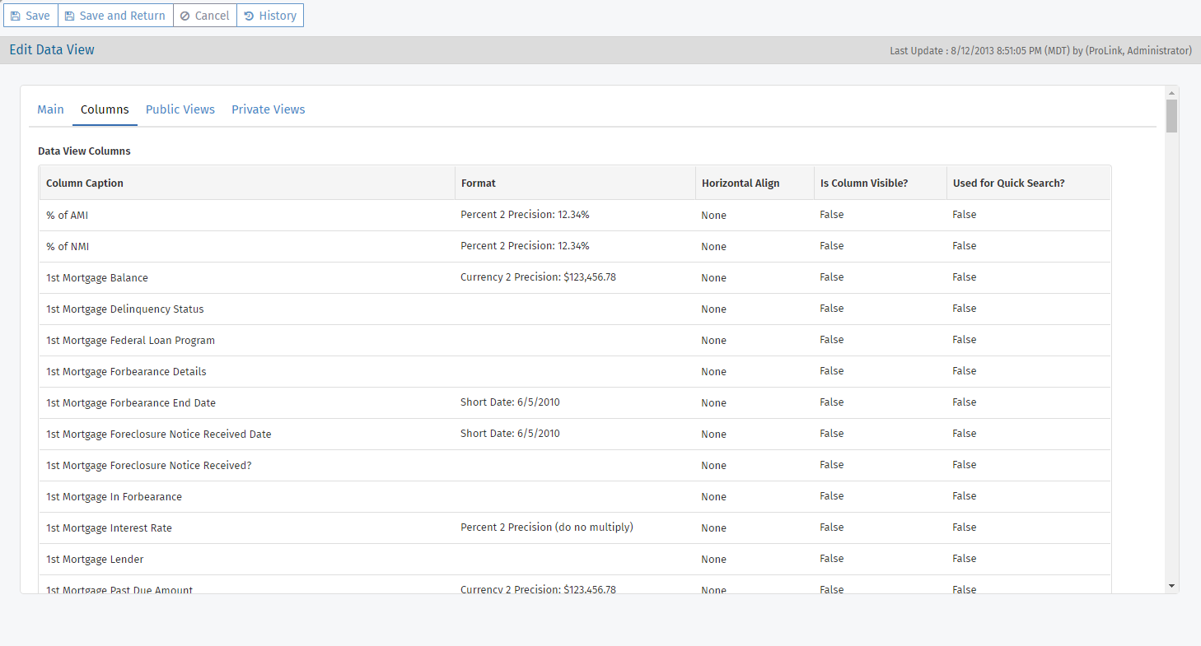
Task: Click the vertical scrollbar thumb
Action: 1171,116
